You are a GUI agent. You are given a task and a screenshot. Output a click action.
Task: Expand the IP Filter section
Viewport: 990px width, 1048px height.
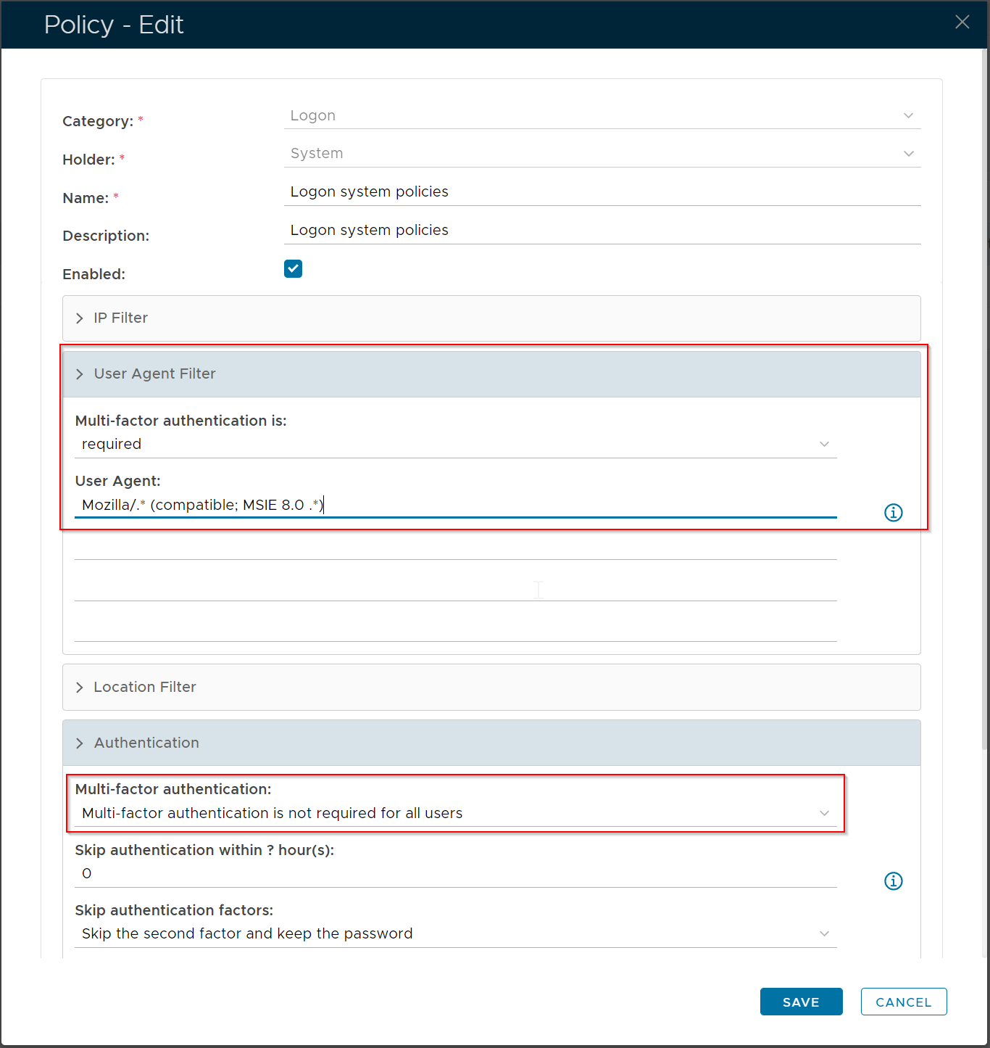tap(120, 318)
